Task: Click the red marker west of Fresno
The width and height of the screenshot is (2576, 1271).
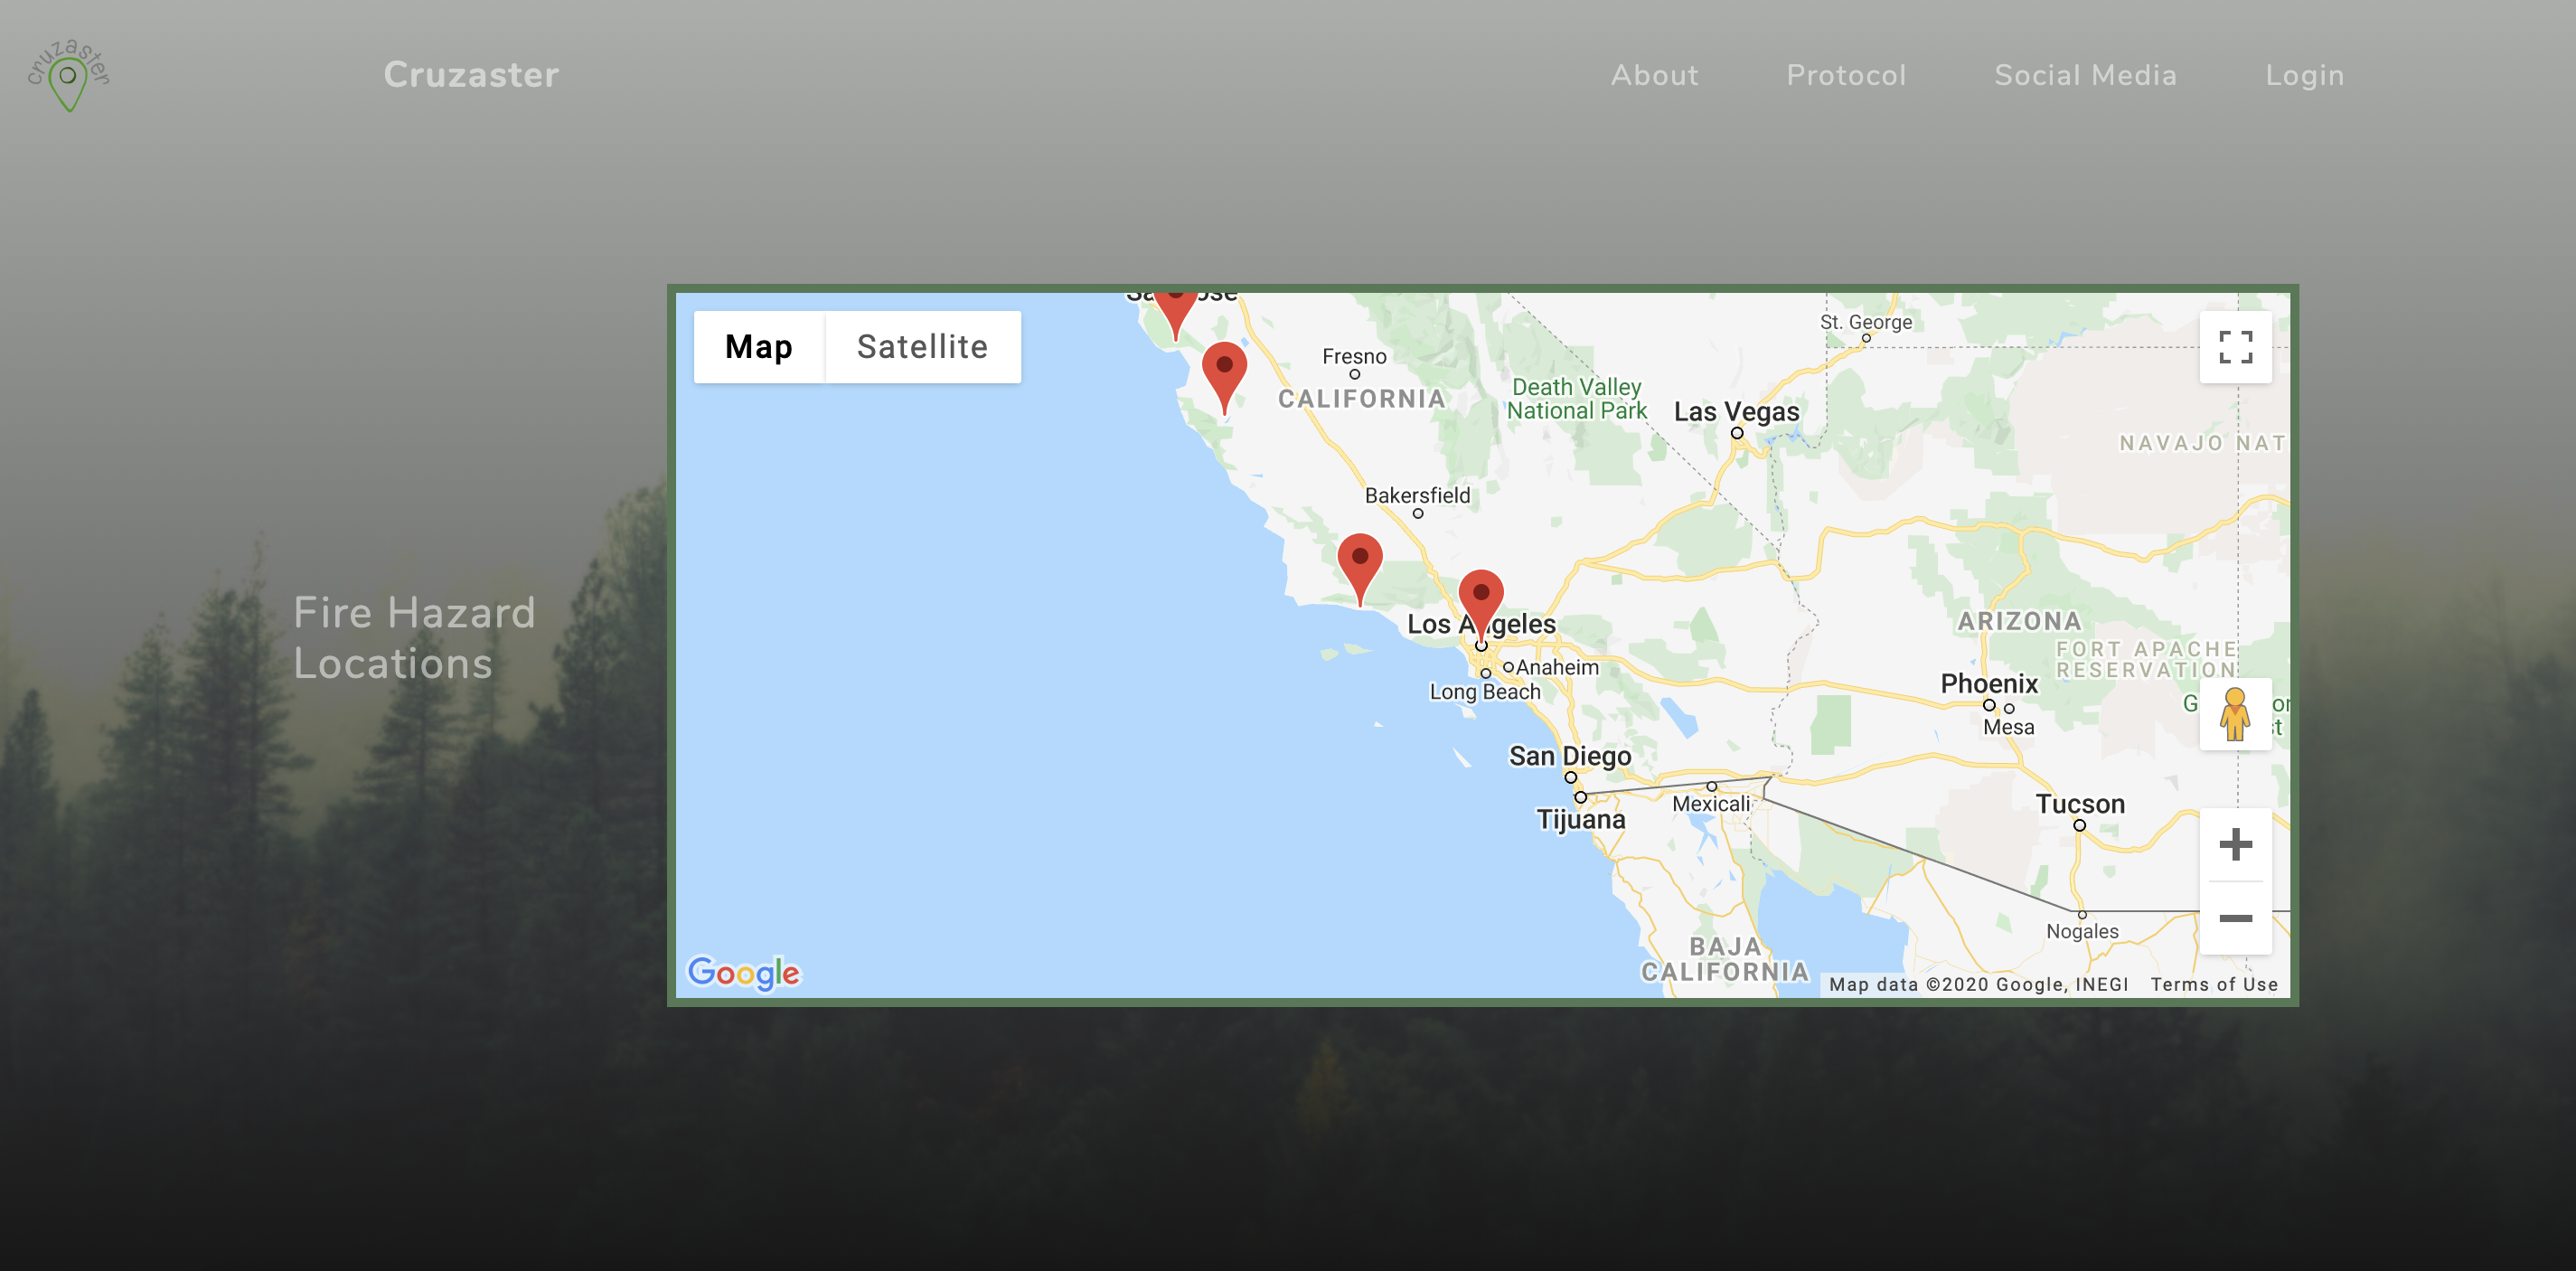Action: click(1224, 370)
